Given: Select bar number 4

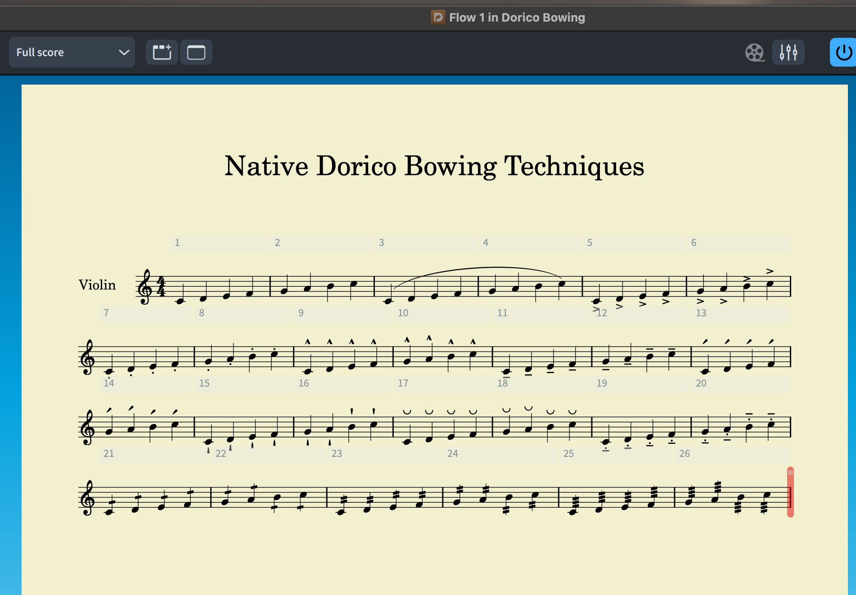Looking at the screenshot, I should [486, 243].
